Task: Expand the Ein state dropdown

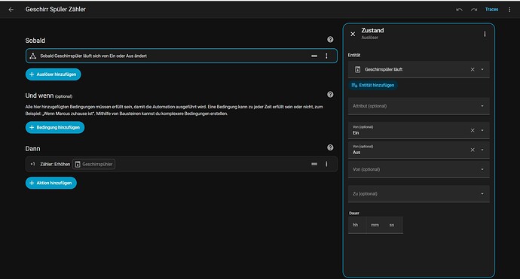Action: (x=482, y=130)
